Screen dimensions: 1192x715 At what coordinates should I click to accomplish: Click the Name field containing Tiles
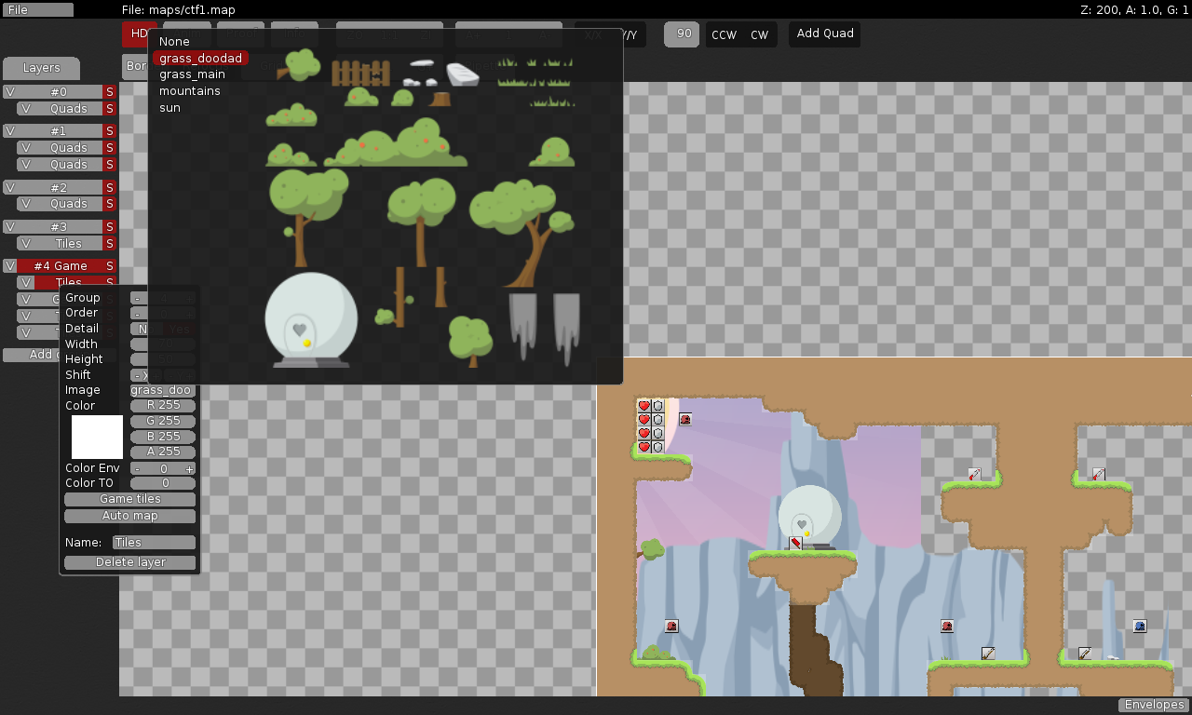pos(155,543)
